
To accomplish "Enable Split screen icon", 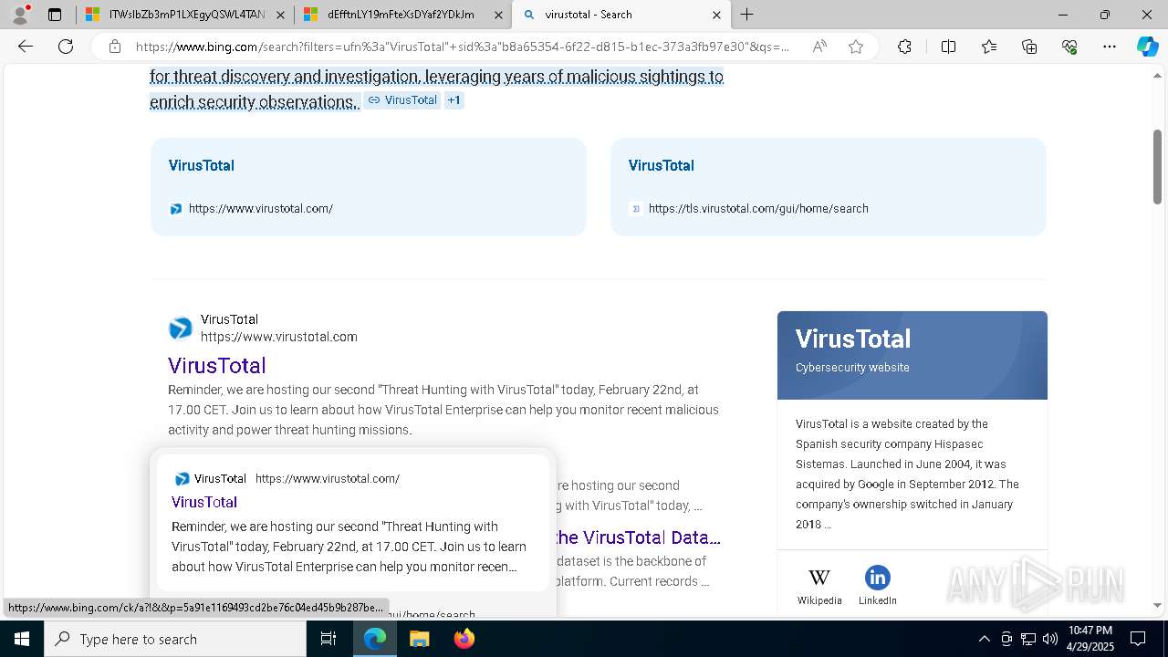I will 948,47.
